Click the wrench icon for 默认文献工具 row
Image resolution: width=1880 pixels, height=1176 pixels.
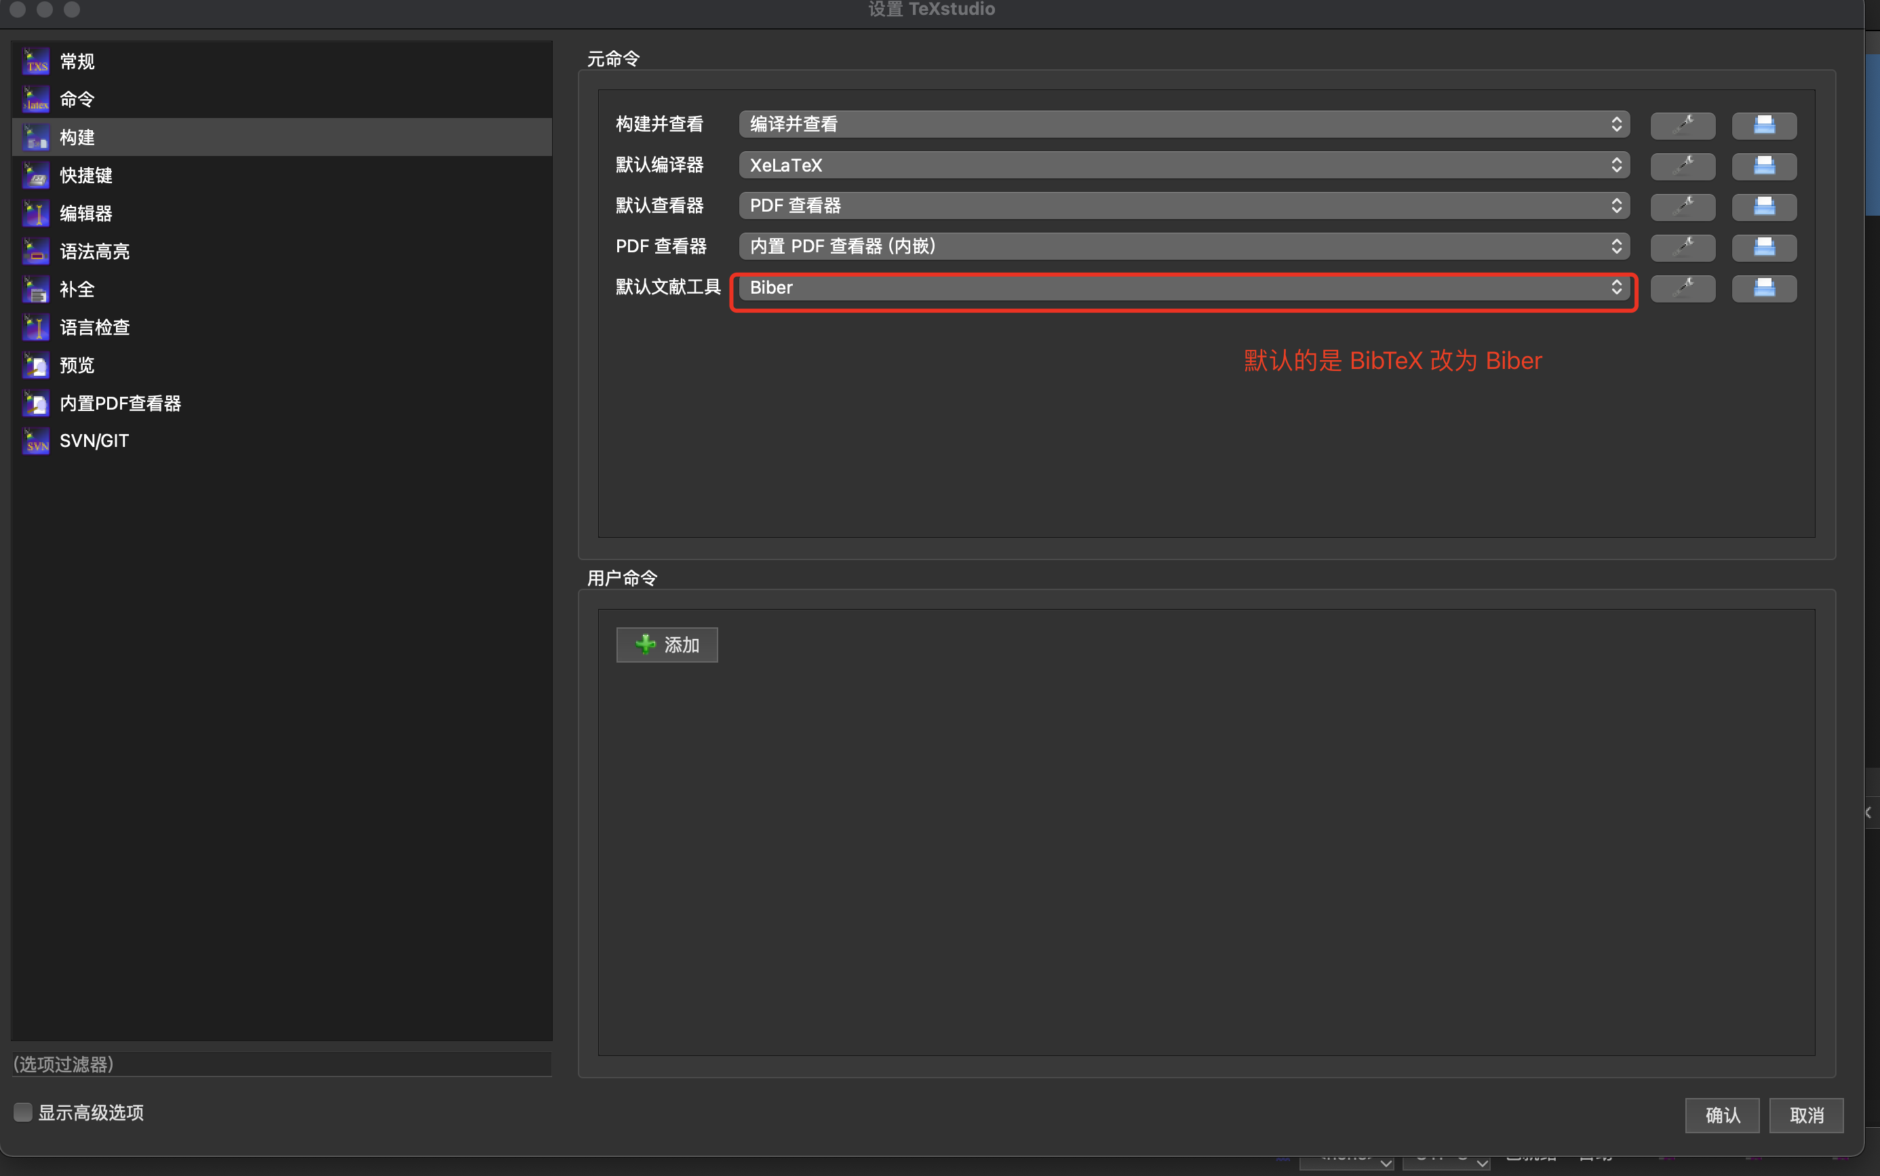[x=1683, y=288]
